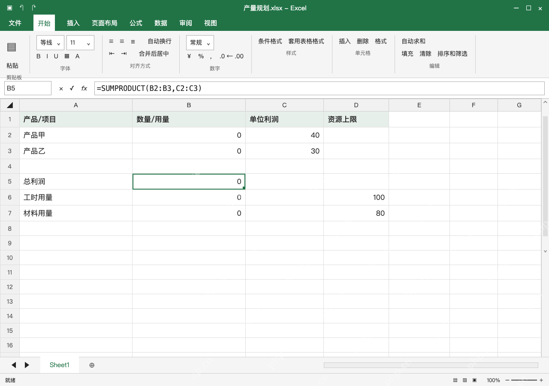Switch to the 公式 ribbon tab
549x386 pixels.
click(136, 23)
